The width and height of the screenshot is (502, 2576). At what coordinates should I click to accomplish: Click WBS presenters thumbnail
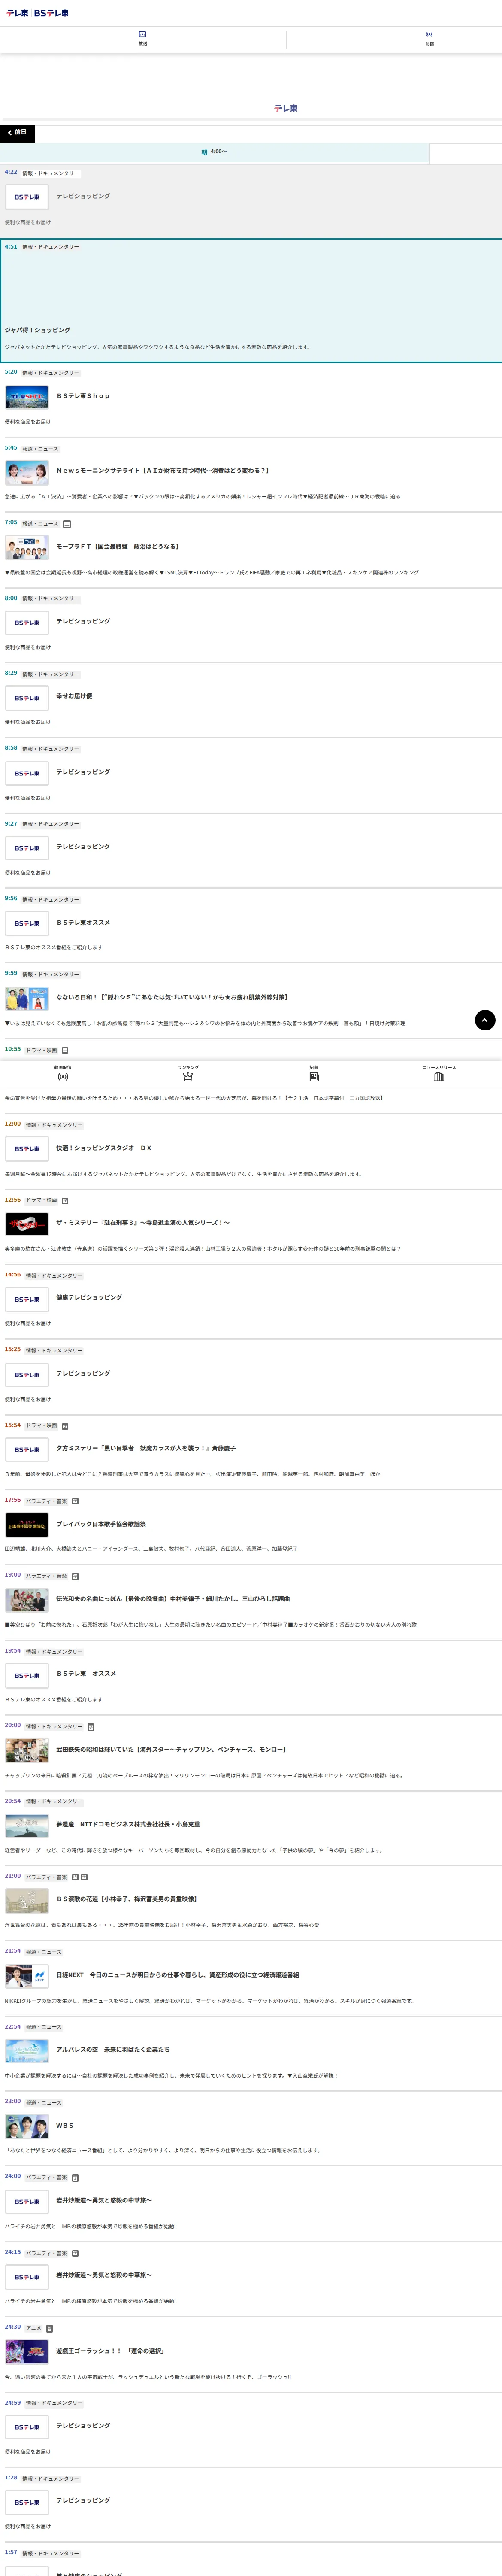27,2127
